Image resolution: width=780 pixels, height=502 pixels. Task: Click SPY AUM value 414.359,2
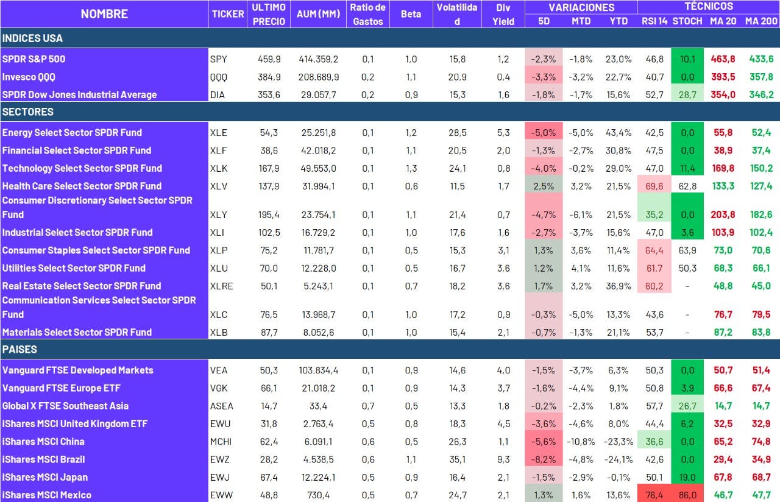click(318, 59)
